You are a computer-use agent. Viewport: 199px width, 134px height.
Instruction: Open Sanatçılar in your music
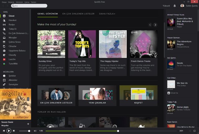13,84
